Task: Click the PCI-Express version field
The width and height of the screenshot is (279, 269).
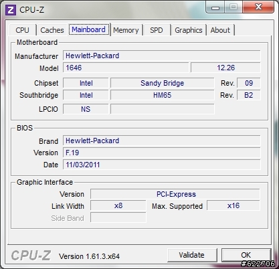Action: click(x=175, y=194)
